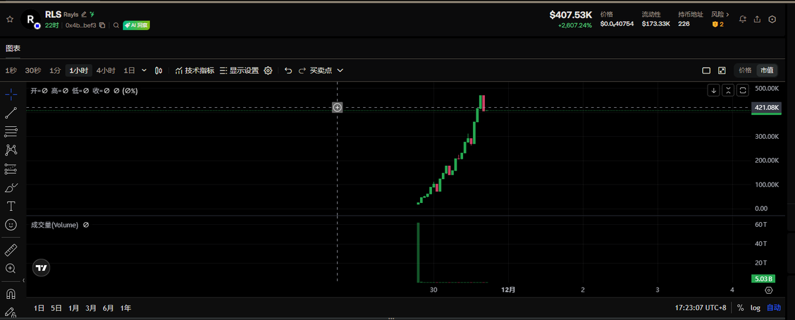Click the rectangle layout icon
The image size is (795, 320).
706,70
